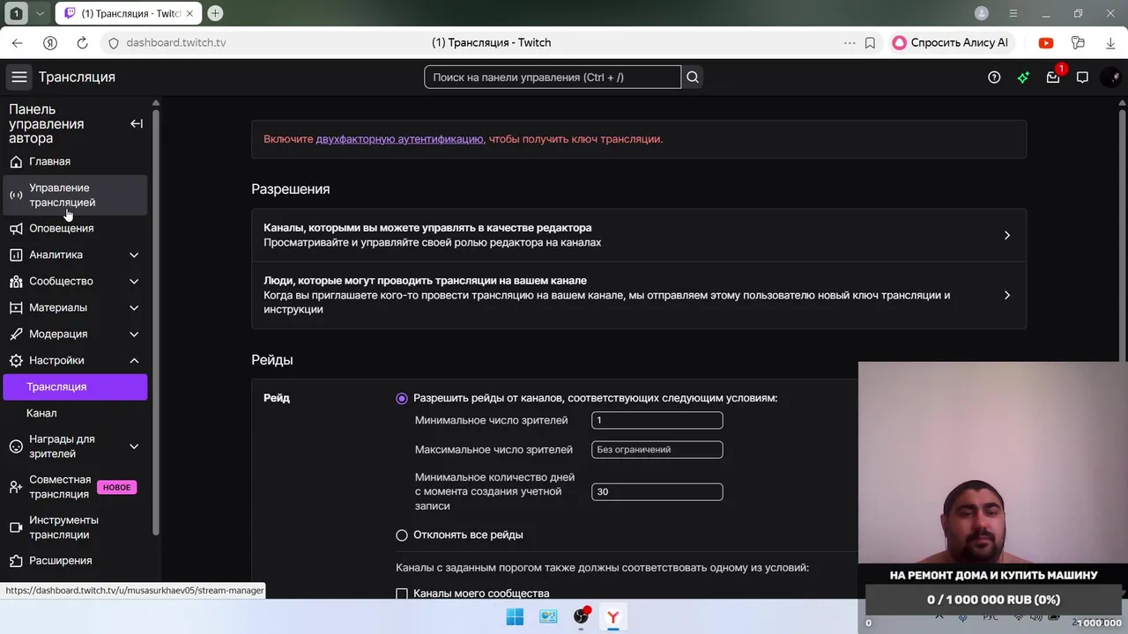Edit minimum viewers count field
This screenshot has height=634, width=1128.
point(657,420)
